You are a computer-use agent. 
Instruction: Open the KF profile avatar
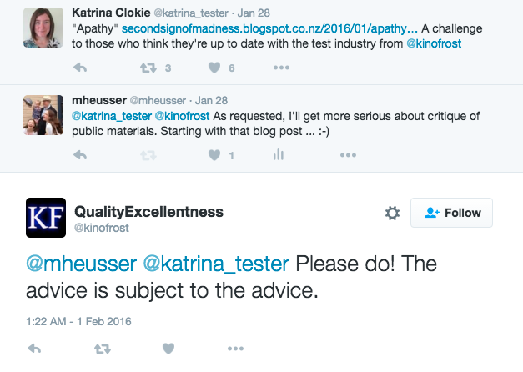click(46, 218)
